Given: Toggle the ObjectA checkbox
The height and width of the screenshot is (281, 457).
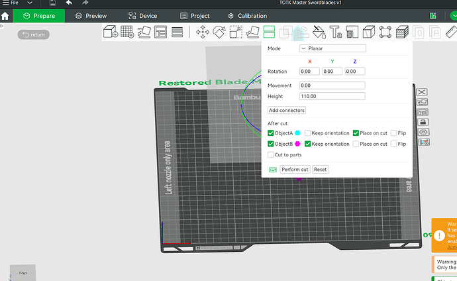Looking at the screenshot, I should [270, 133].
